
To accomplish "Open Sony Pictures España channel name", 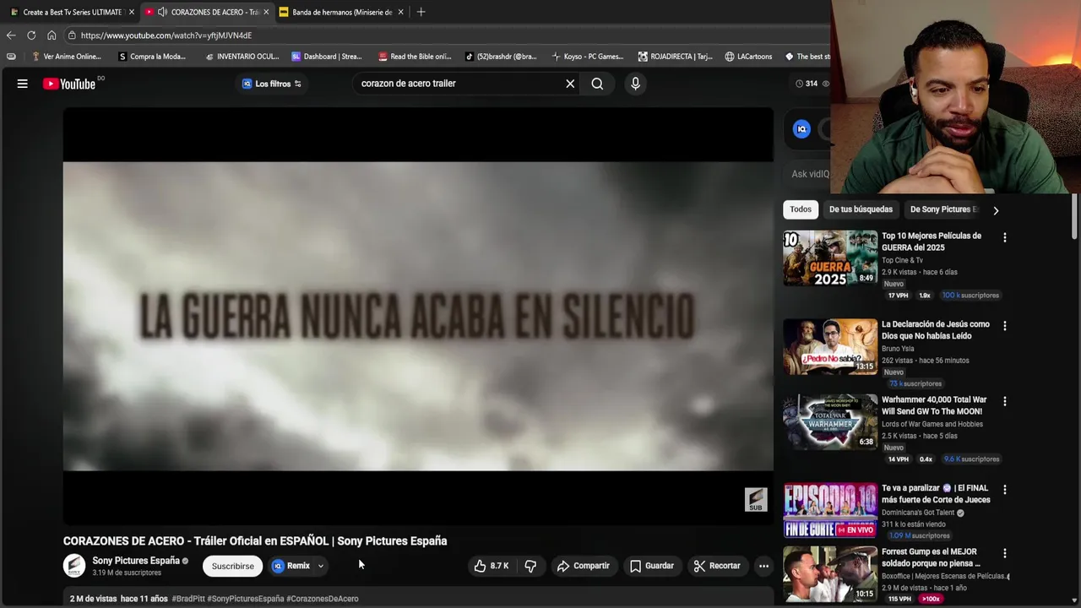I will tap(136, 561).
